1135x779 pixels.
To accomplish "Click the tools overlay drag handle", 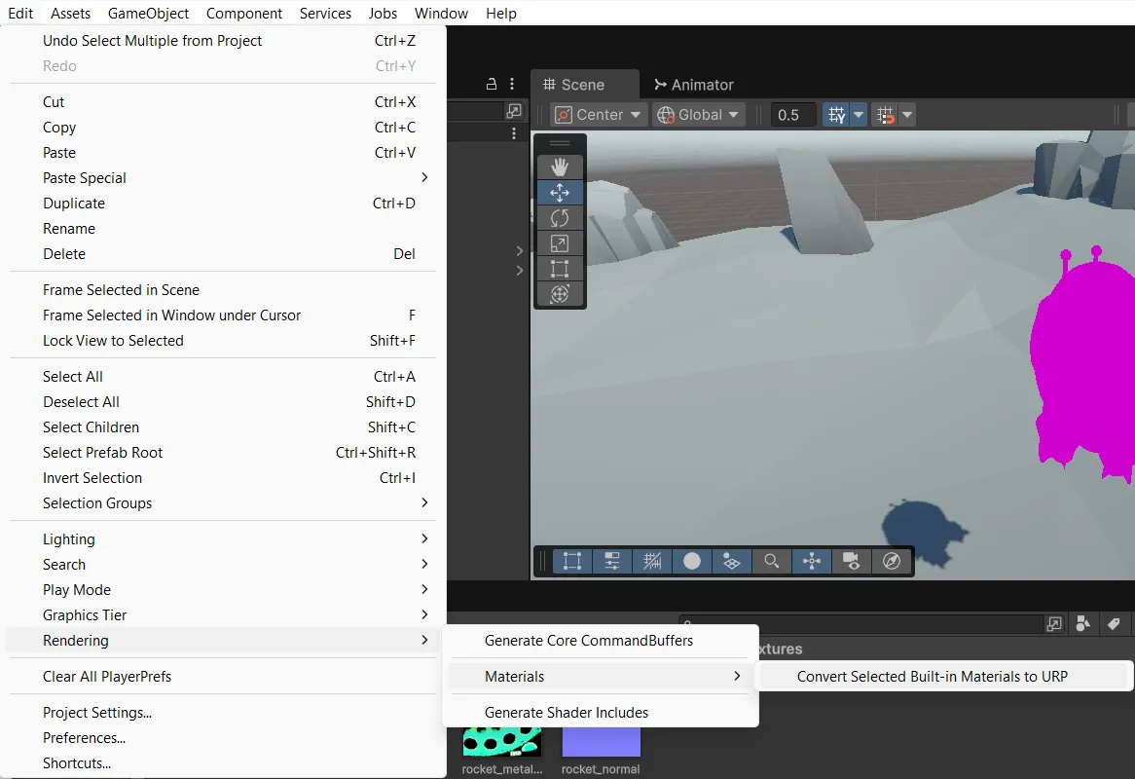I will (x=560, y=143).
